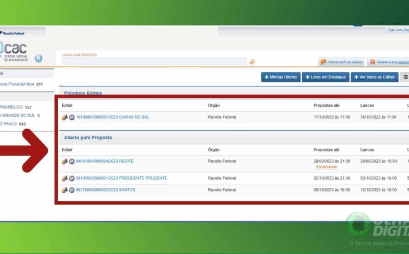409x254 pixels.
Task: Click the profile icon in Alterar perfil button
Action: pos(324,62)
